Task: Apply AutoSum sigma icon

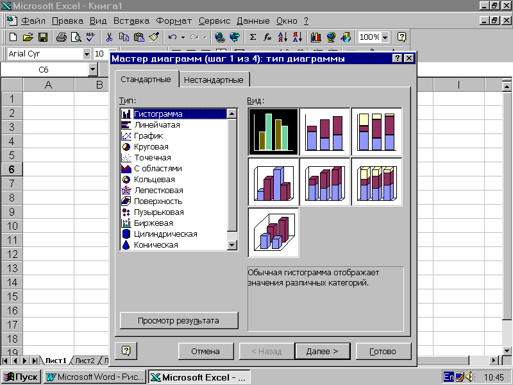Action: (253, 37)
